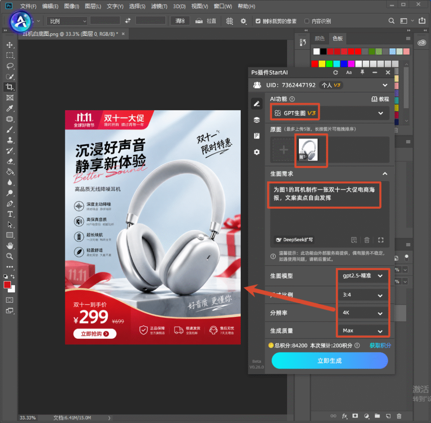Open the 4K resolution dropdown
This screenshot has width=431, height=423.
coord(362,313)
